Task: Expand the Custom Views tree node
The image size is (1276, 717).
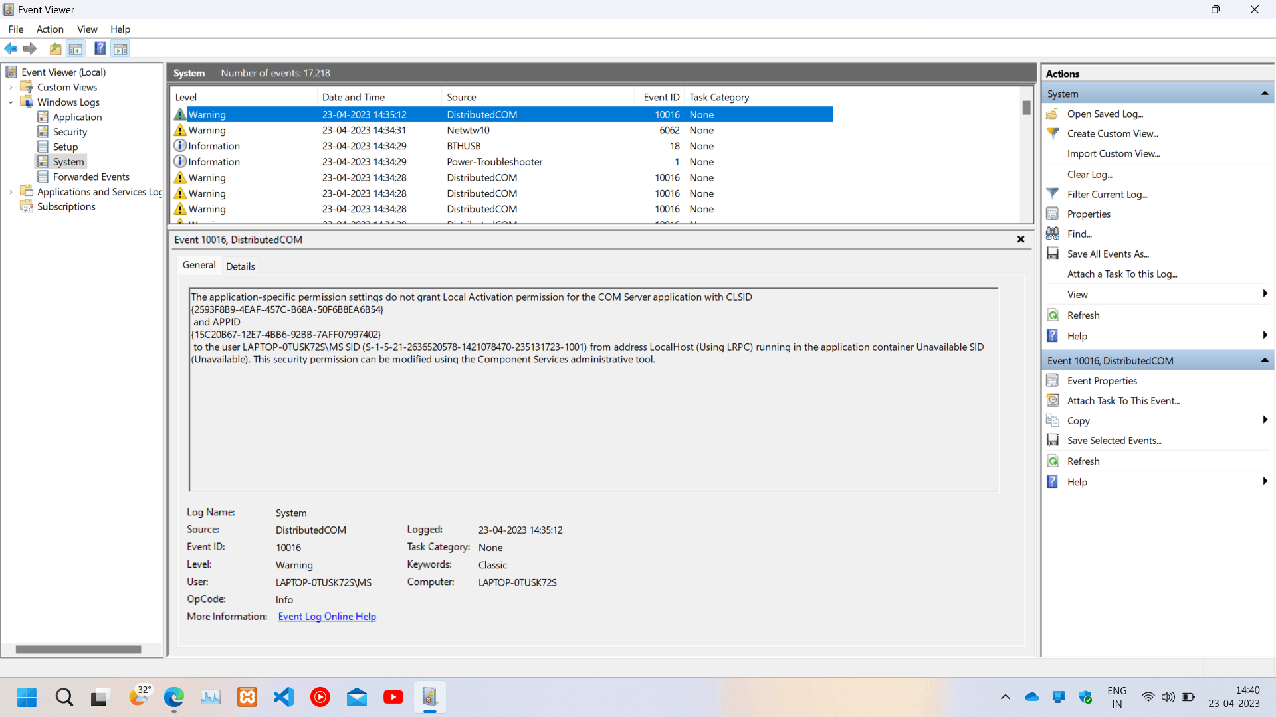Action: click(11, 87)
